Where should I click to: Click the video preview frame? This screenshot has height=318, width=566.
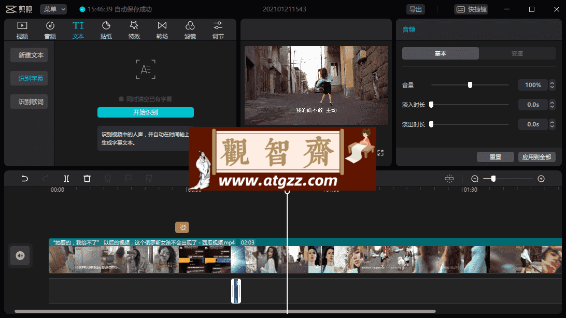pos(316,85)
